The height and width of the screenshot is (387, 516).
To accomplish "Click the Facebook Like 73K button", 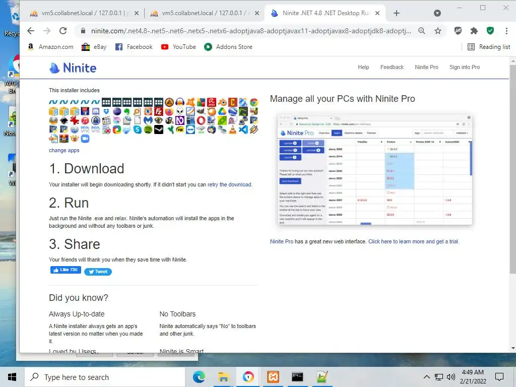I will 66,270.
